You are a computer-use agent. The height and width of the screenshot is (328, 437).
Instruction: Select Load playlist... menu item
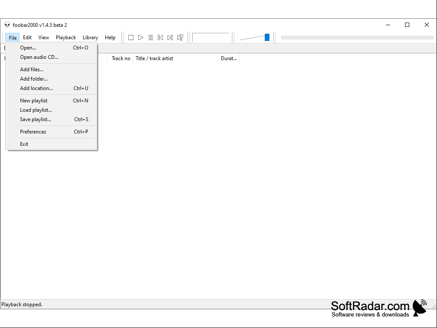coord(51,110)
